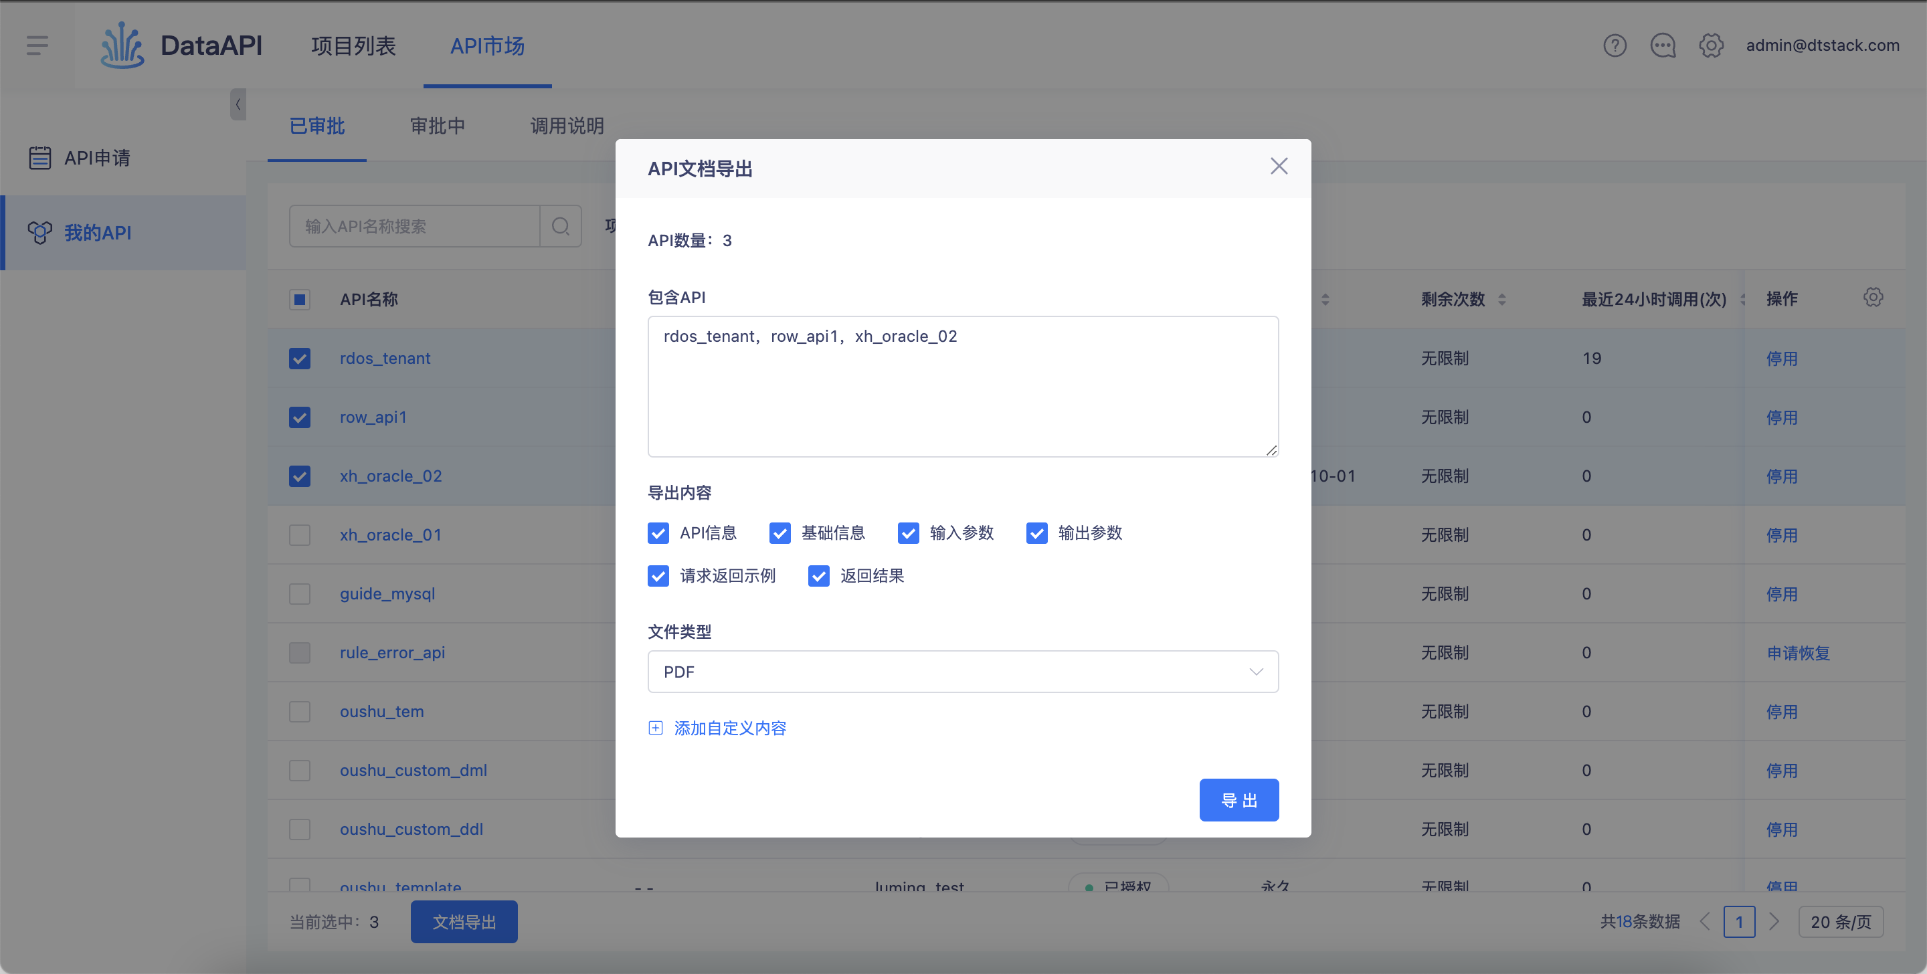
Task: Go to previous page arrow
Action: point(1705,922)
